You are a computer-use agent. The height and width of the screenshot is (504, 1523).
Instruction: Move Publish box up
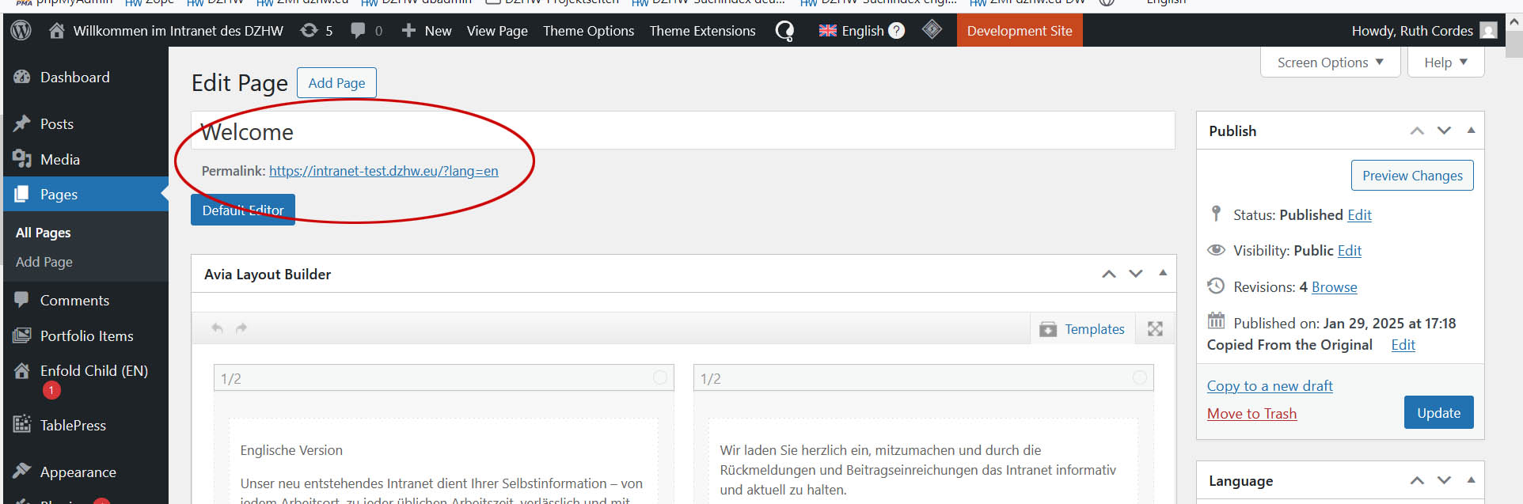coord(1417,131)
